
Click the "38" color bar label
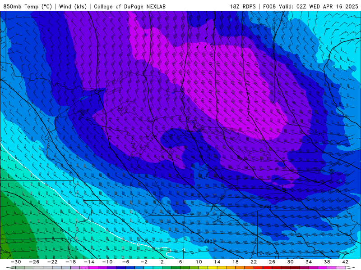(327, 262)
